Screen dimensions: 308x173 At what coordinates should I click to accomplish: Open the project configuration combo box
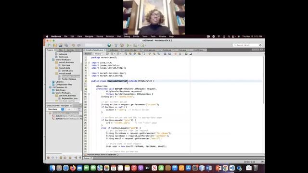coord(94,45)
